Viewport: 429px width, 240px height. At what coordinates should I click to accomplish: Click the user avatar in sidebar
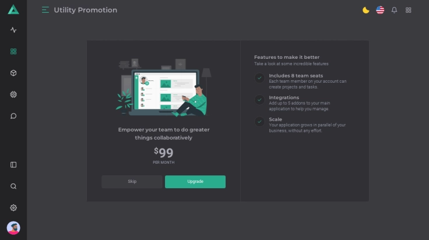tap(13, 228)
